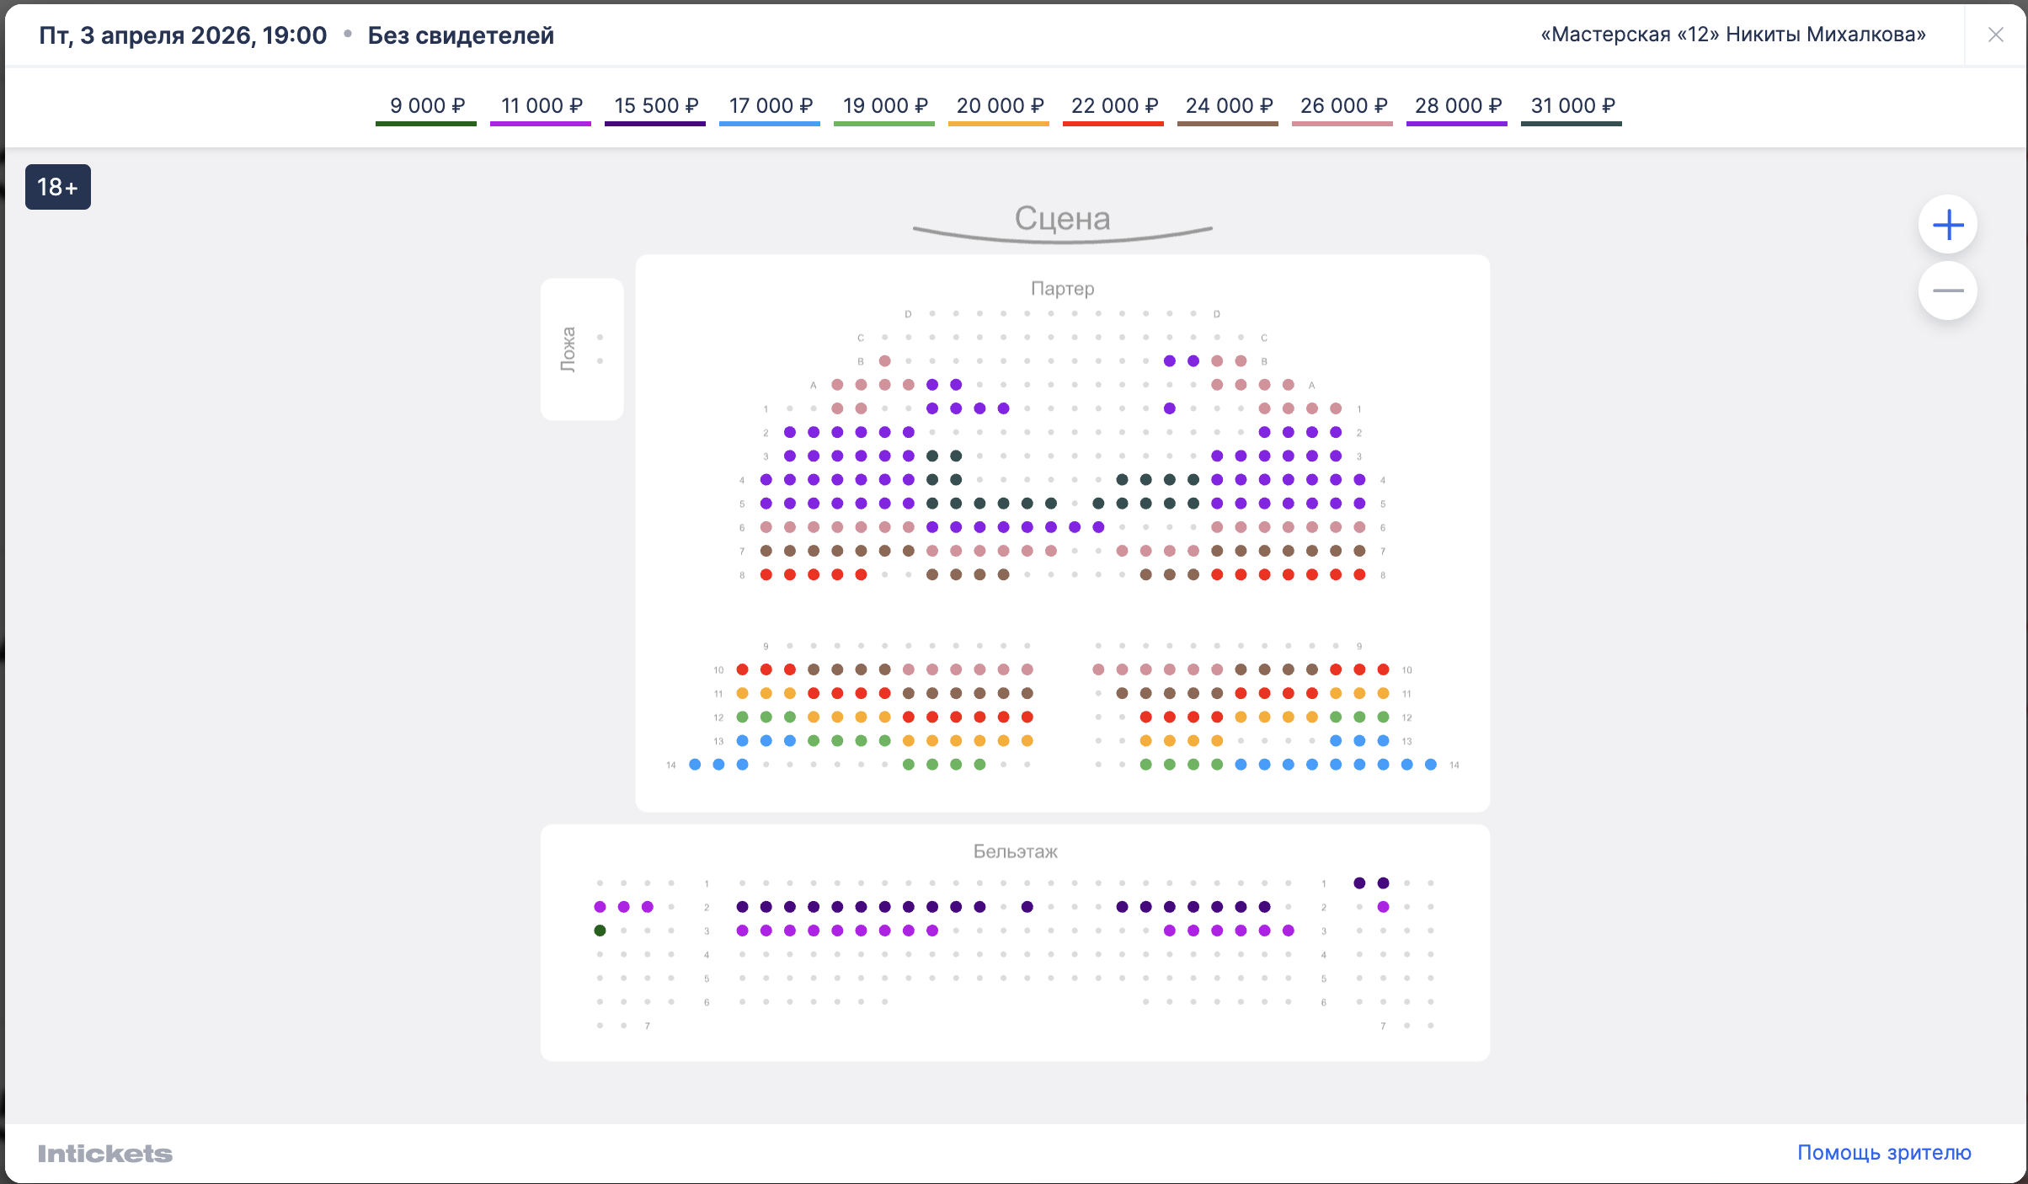
Task: Select the 15 500 ₽ price category
Action: (655, 106)
